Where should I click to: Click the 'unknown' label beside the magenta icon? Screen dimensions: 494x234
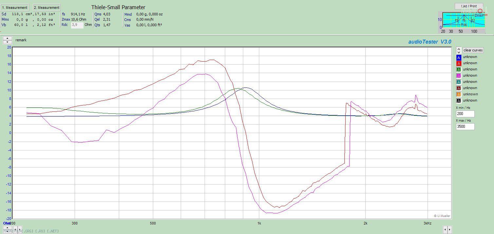[x=470, y=76]
